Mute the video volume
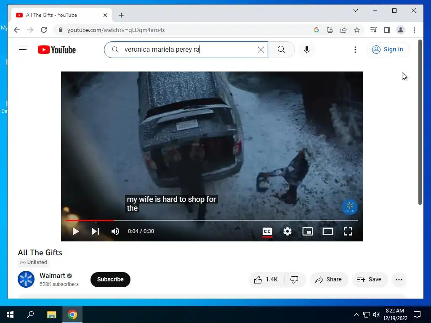The height and width of the screenshot is (323, 431). (x=115, y=231)
